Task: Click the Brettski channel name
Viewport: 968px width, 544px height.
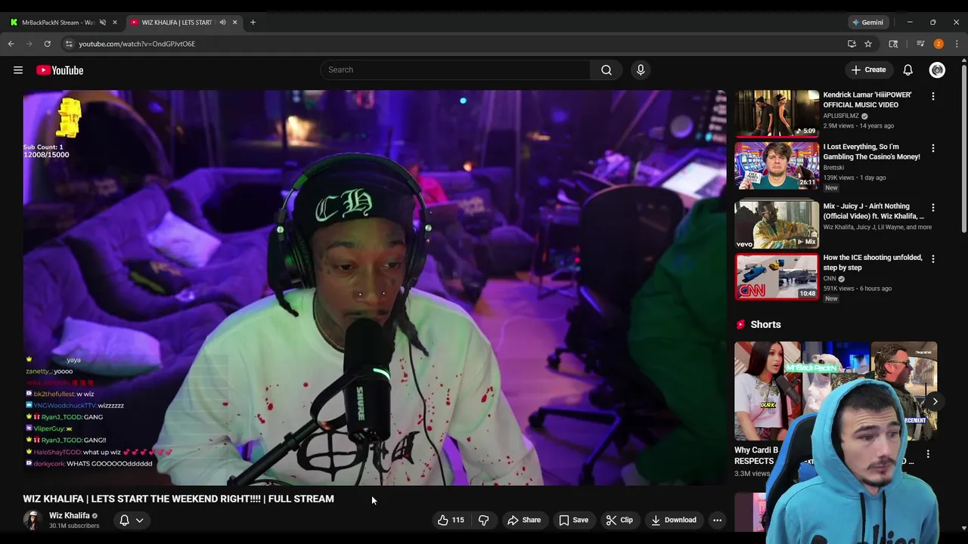Action: [x=833, y=168]
